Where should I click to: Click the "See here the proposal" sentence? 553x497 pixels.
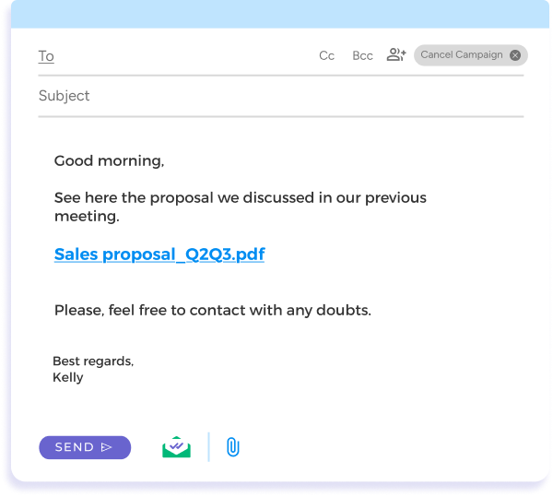[x=240, y=198]
